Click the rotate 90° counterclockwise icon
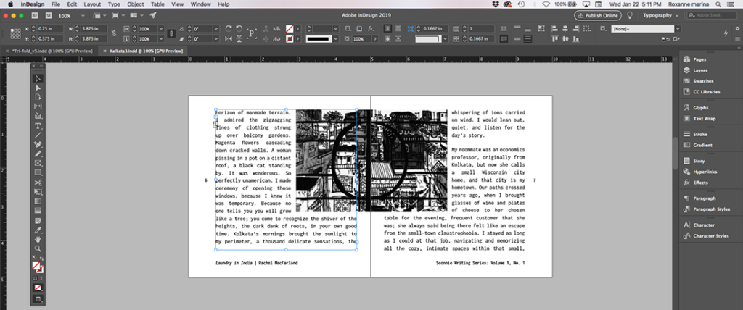Screen dimensions: 743x310 [239, 29]
